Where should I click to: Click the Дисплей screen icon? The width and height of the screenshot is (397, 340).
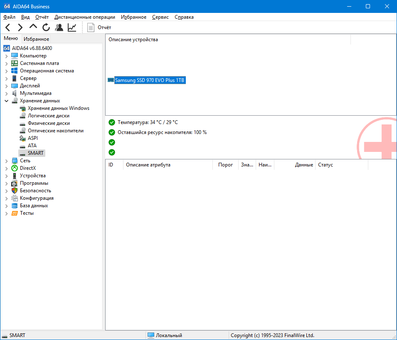[15, 86]
